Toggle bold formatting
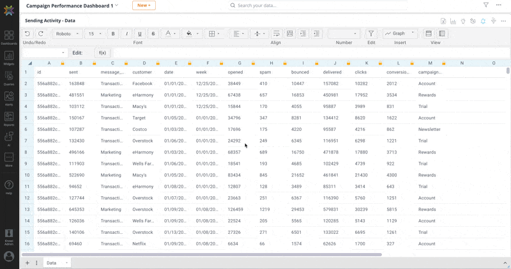Image resolution: width=511 pixels, height=269 pixels. (113, 34)
